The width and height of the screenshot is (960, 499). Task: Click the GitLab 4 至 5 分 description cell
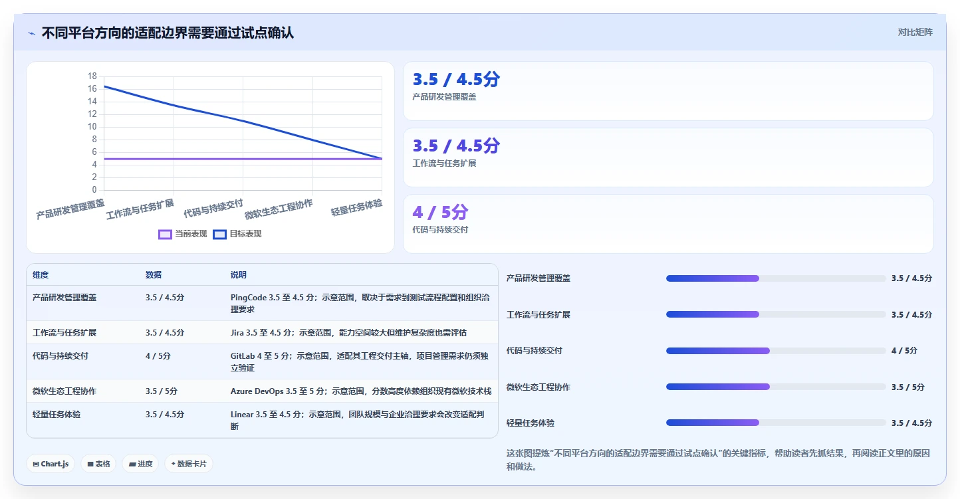point(361,361)
